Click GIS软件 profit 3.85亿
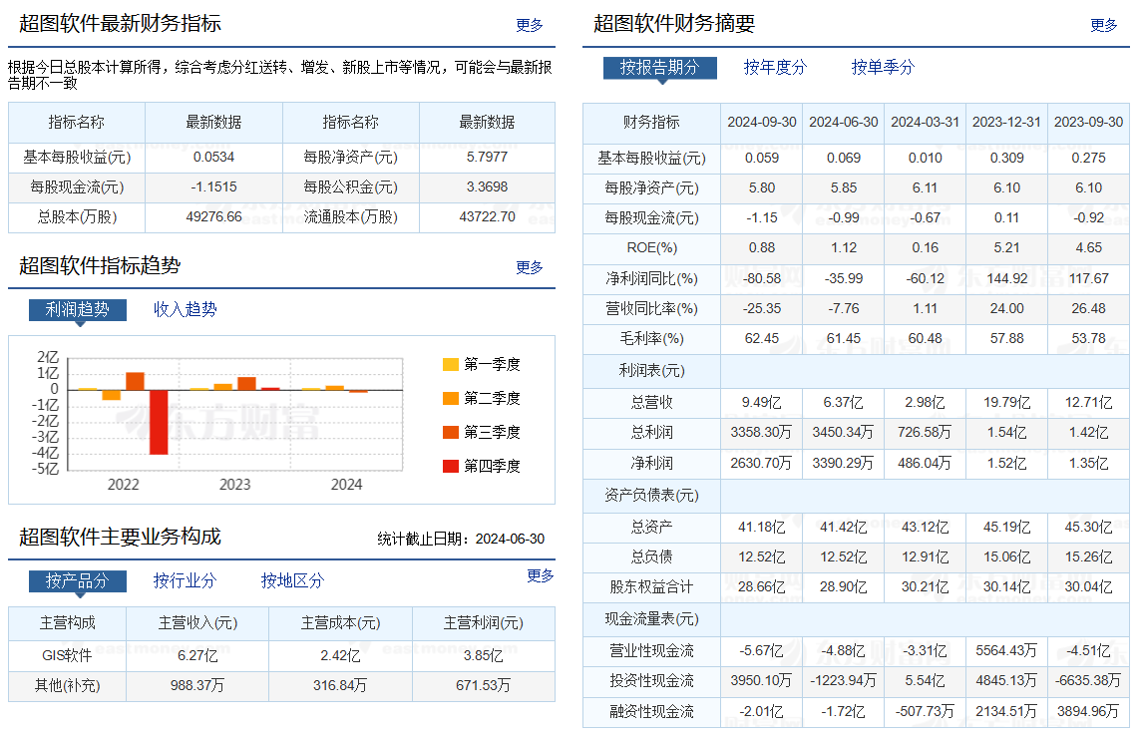Viewport: 1139px width, 737px height. coord(483,655)
